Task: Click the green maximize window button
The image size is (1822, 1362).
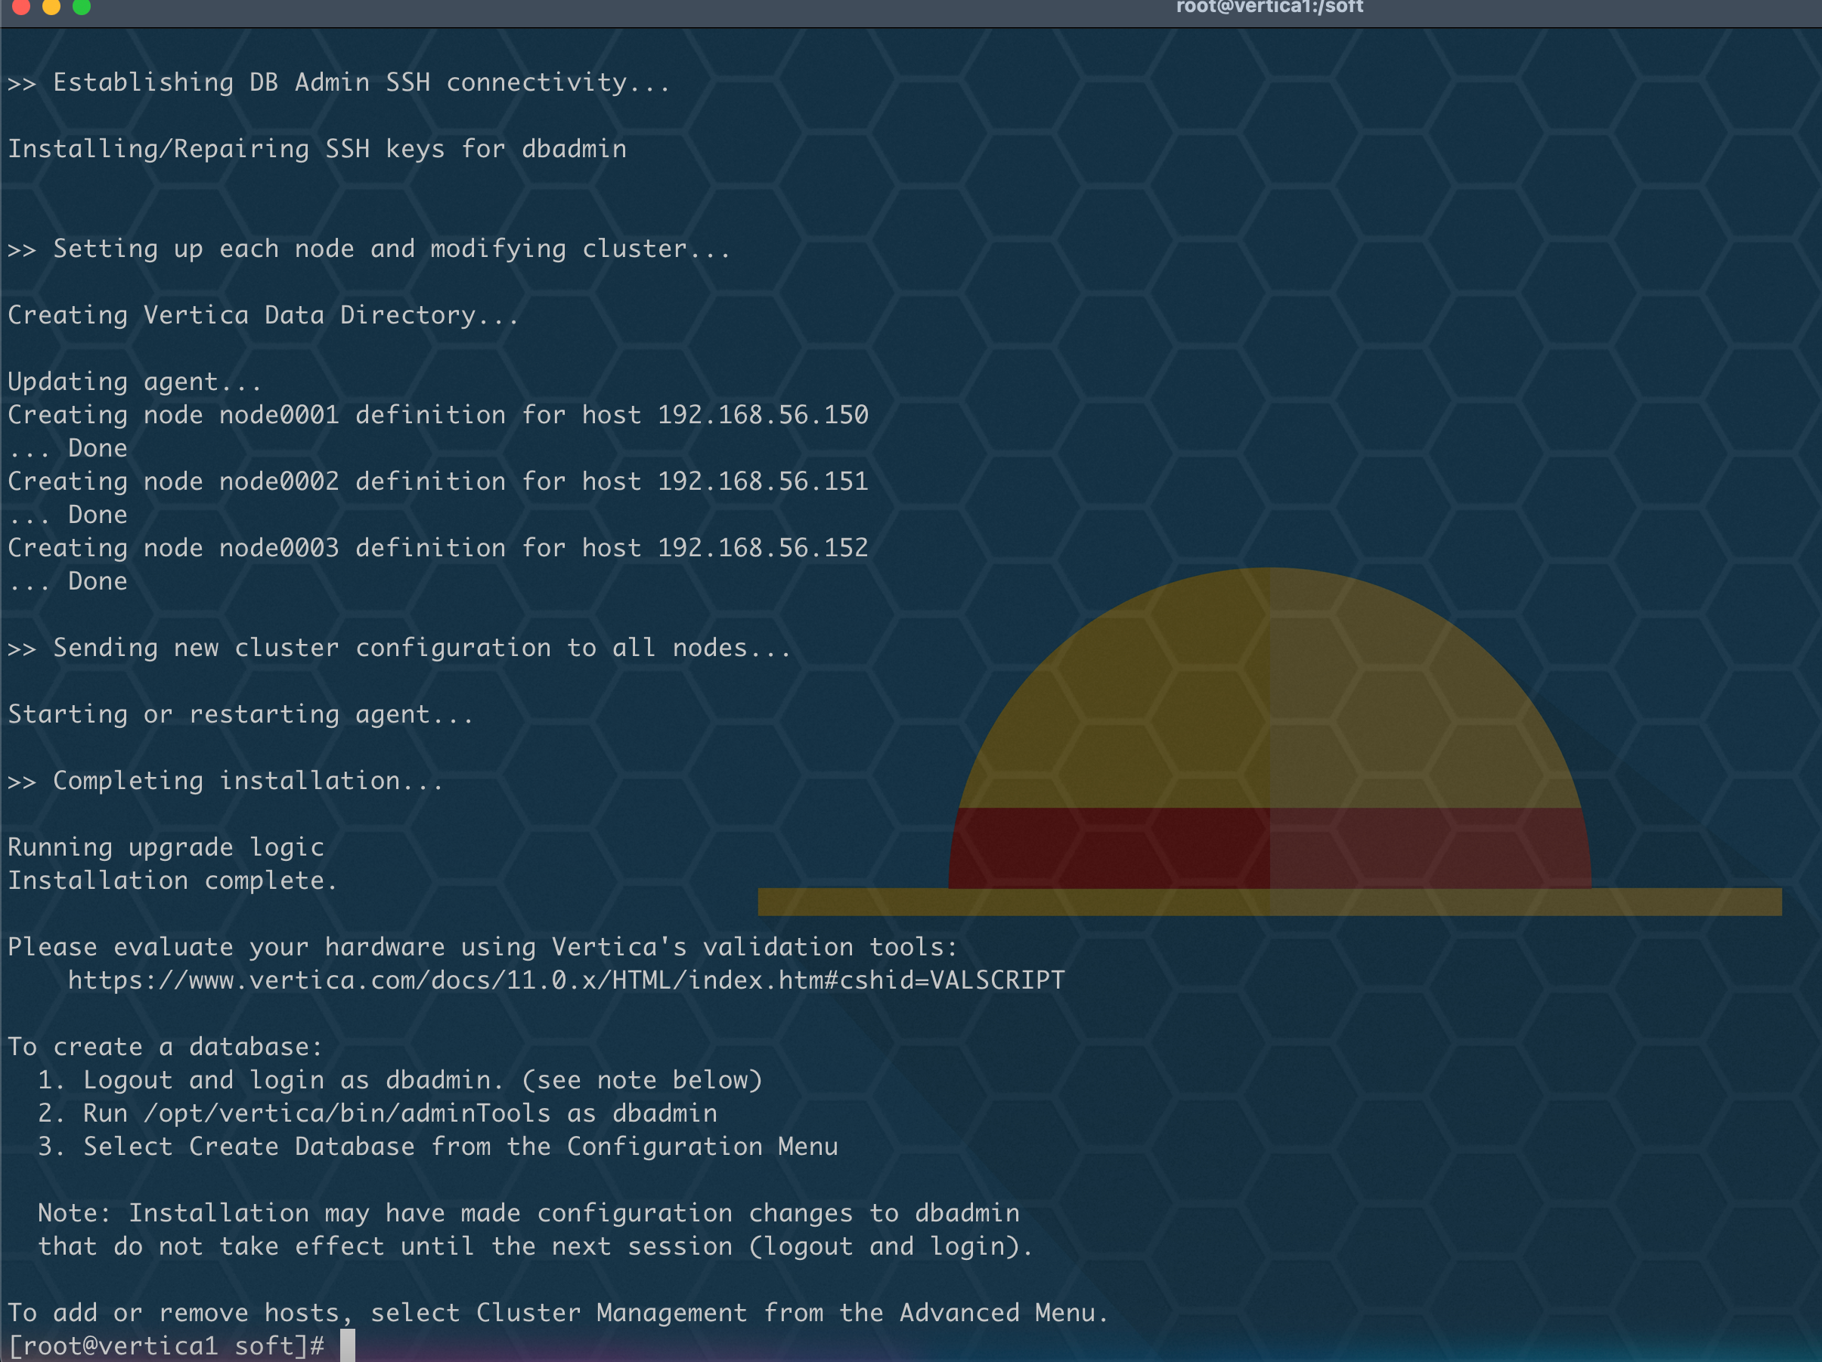Action: click(x=82, y=7)
